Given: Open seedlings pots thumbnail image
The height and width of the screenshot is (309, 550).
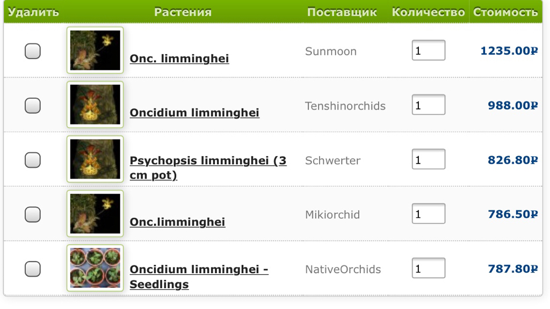Looking at the screenshot, I should pyautogui.click(x=95, y=268).
